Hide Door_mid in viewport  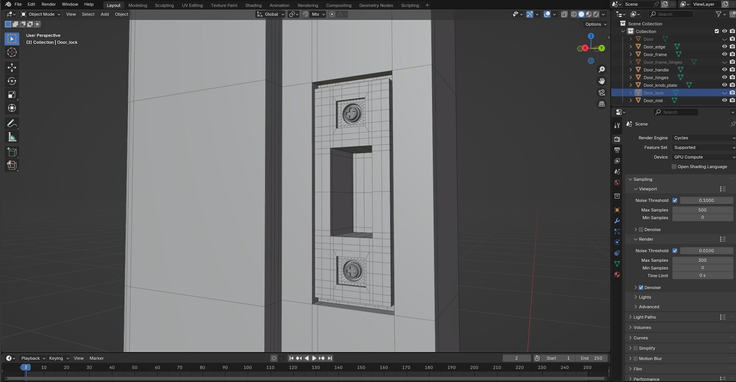click(x=724, y=101)
